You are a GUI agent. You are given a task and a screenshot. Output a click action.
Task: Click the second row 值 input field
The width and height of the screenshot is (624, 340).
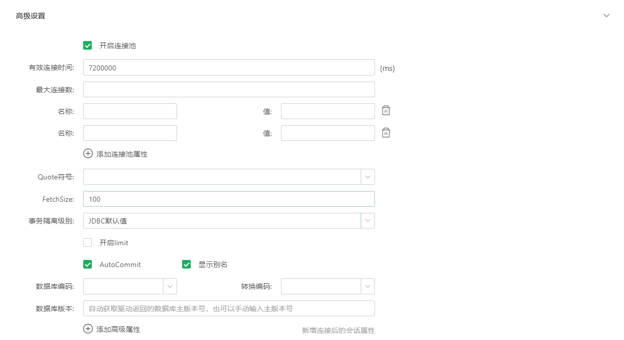(327, 133)
